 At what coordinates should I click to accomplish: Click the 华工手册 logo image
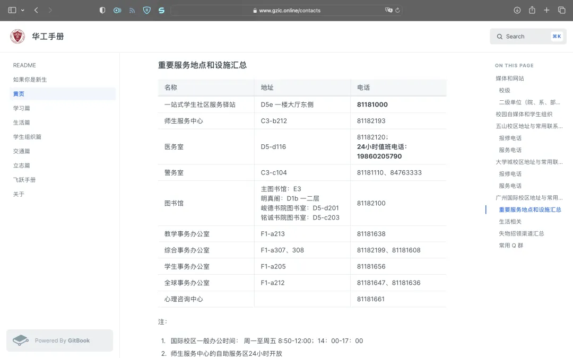[18, 37]
